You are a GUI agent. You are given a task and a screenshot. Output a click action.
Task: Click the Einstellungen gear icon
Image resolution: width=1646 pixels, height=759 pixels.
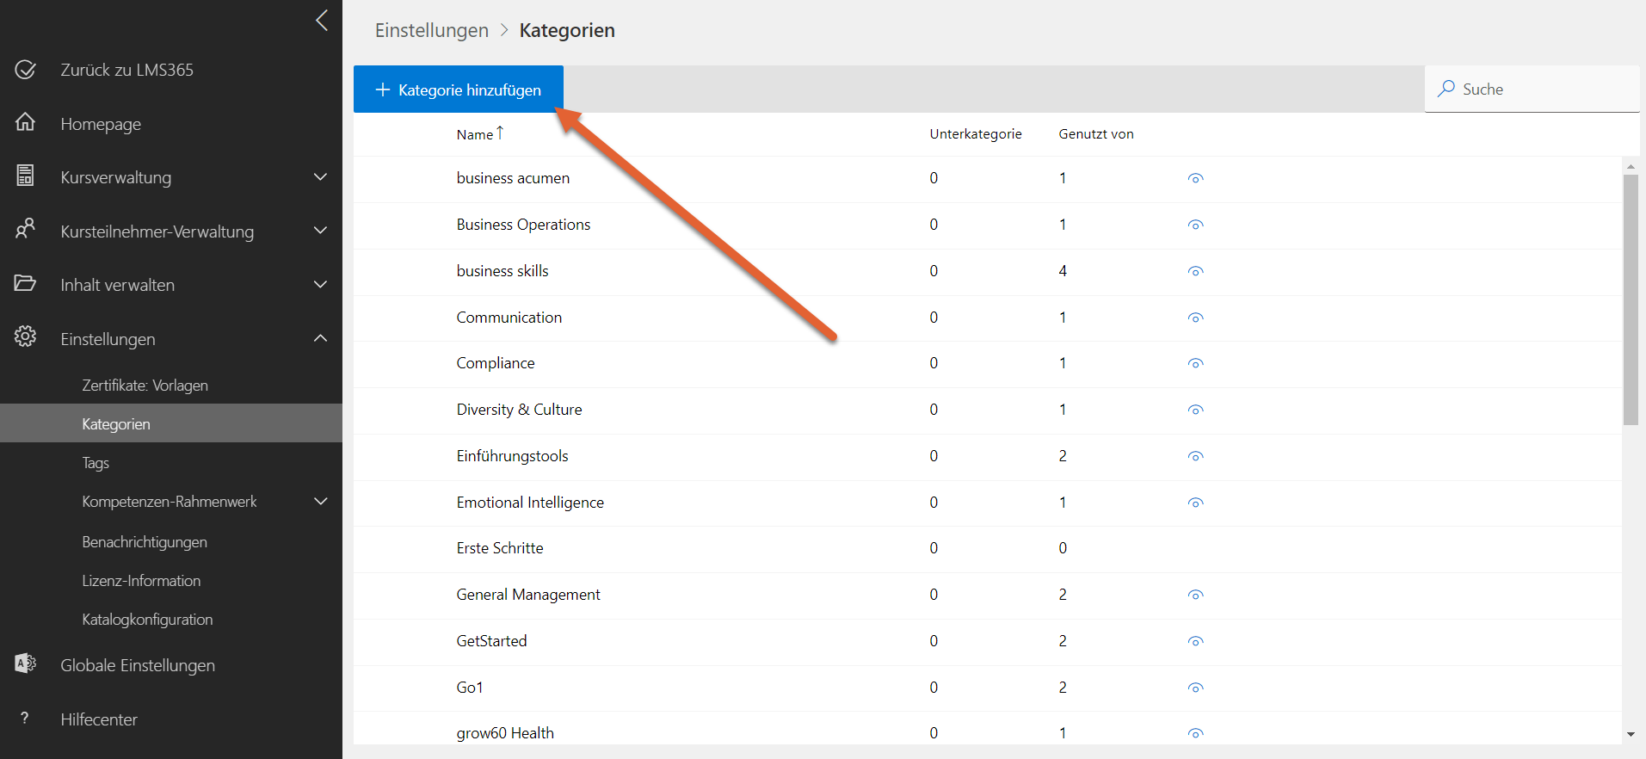(26, 336)
